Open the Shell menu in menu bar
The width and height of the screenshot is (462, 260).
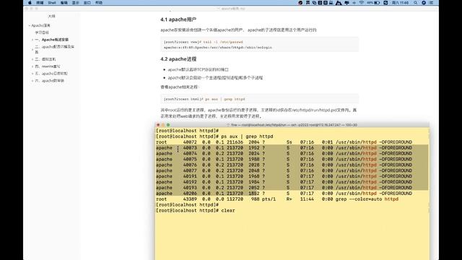[52, 3]
